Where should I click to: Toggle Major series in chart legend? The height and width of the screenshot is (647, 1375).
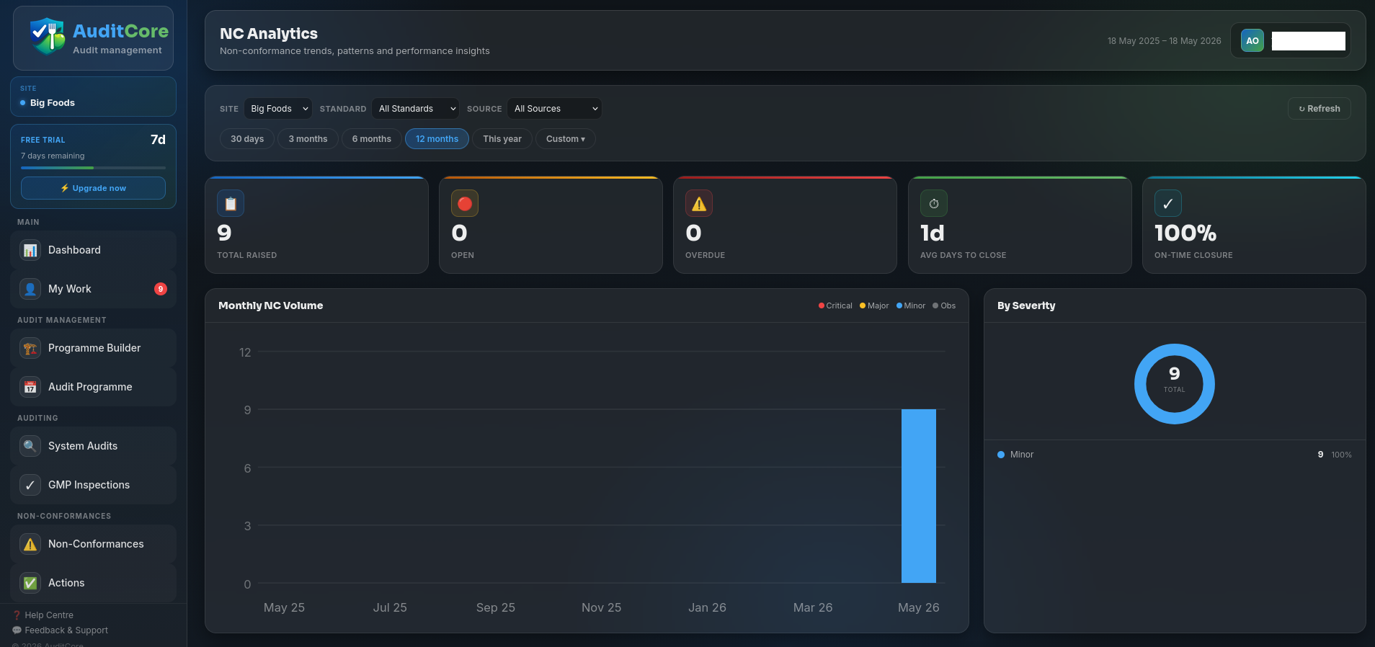pyautogui.click(x=874, y=305)
